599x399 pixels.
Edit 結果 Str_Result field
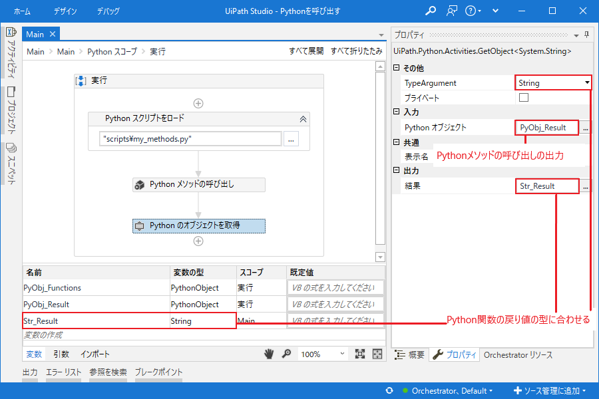click(547, 186)
